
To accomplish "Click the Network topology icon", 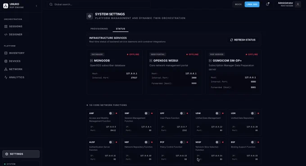I will 6,69.
